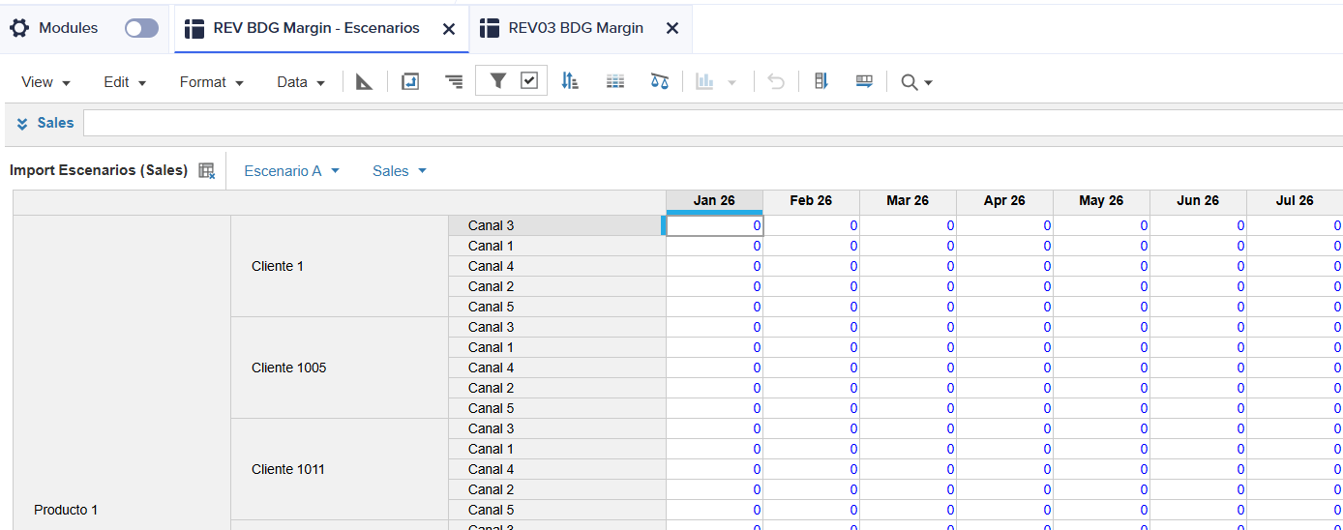The width and height of the screenshot is (1343, 530).
Task: Click the Import Escenarios (Sales) title
Action: coord(99,170)
